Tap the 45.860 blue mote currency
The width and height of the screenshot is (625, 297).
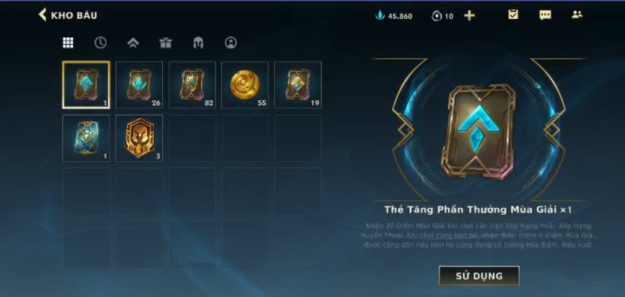(x=394, y=16)
